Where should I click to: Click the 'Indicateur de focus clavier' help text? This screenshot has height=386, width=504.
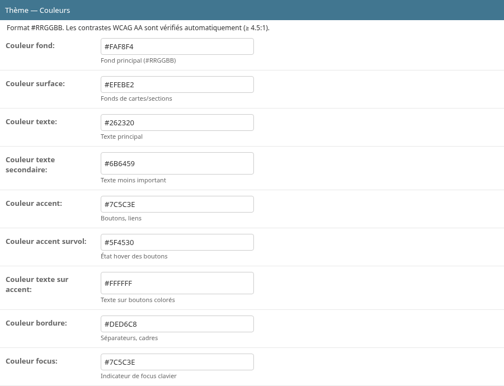pyautogui.click(x=139, y=376)
